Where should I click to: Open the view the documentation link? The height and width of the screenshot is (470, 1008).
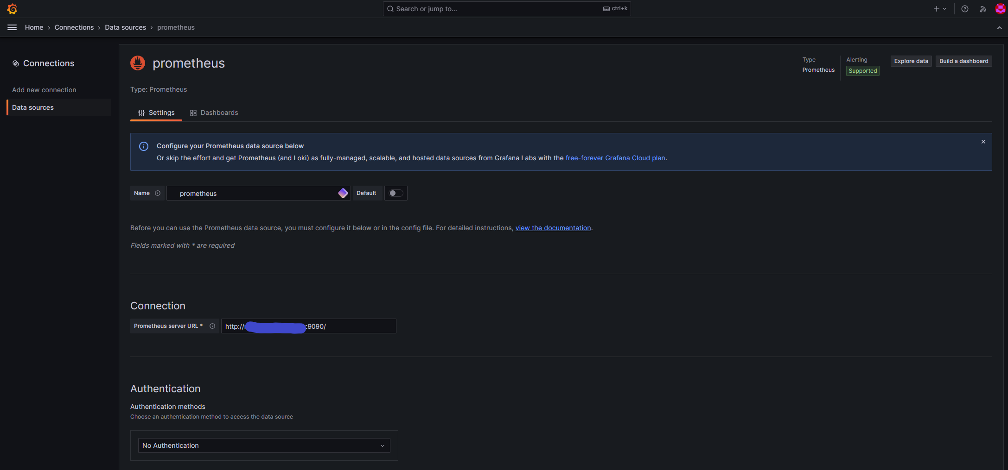pos(553,228)
